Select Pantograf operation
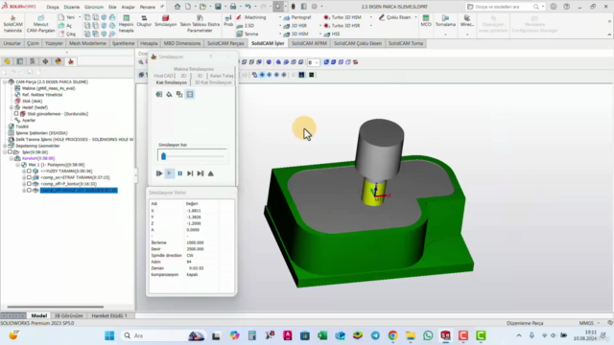Image resolution: width=614 pixels, height=345 pixels. coord(297,17)
